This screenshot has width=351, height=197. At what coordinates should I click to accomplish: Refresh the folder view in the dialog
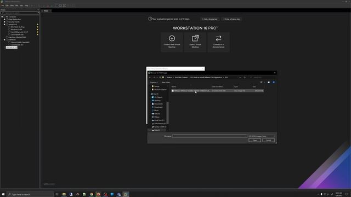coord(245,78)
